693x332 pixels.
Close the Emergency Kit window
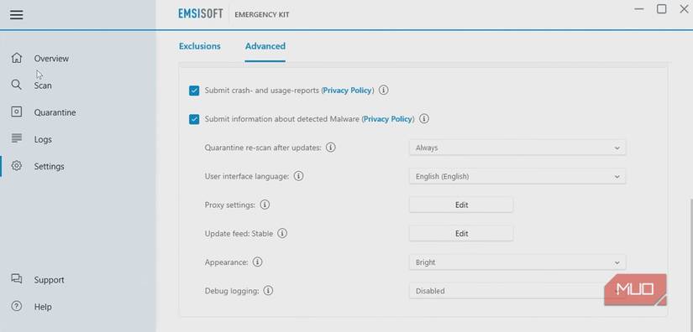[x=684, y=9]
